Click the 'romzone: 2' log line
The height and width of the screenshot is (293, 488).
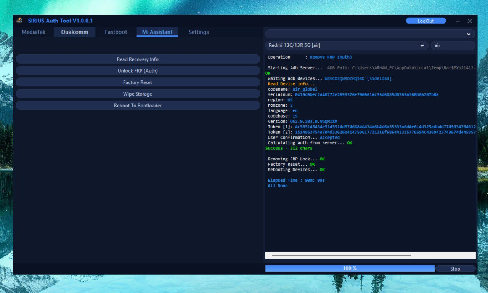click(280, 105)
